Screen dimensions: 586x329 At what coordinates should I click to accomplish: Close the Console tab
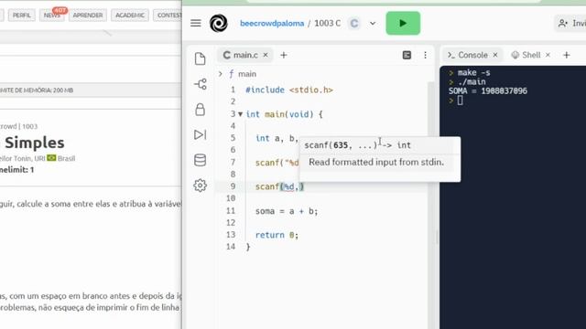point(495,55)
